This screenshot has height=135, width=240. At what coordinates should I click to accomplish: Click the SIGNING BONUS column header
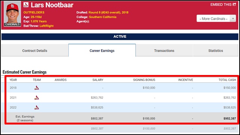[144, 80]
